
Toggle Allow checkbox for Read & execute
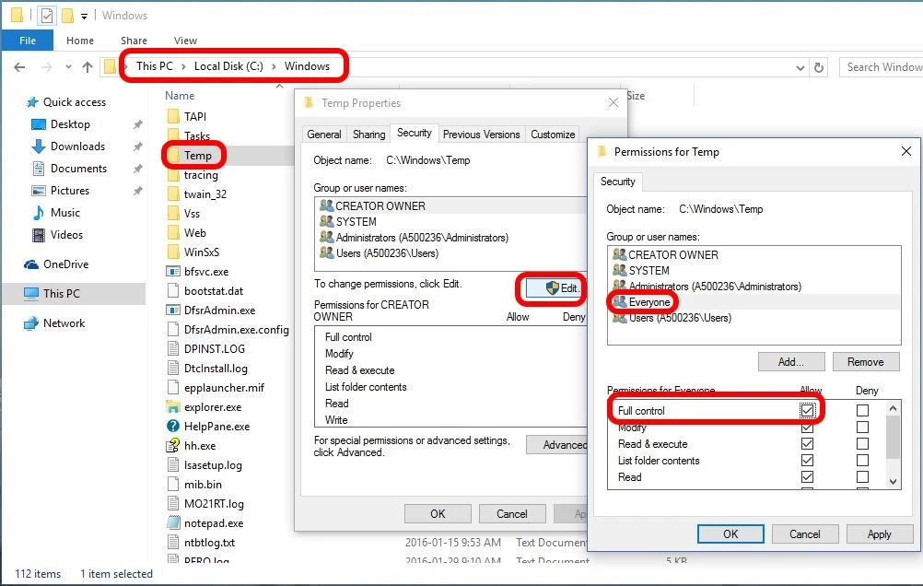(807, 443)
